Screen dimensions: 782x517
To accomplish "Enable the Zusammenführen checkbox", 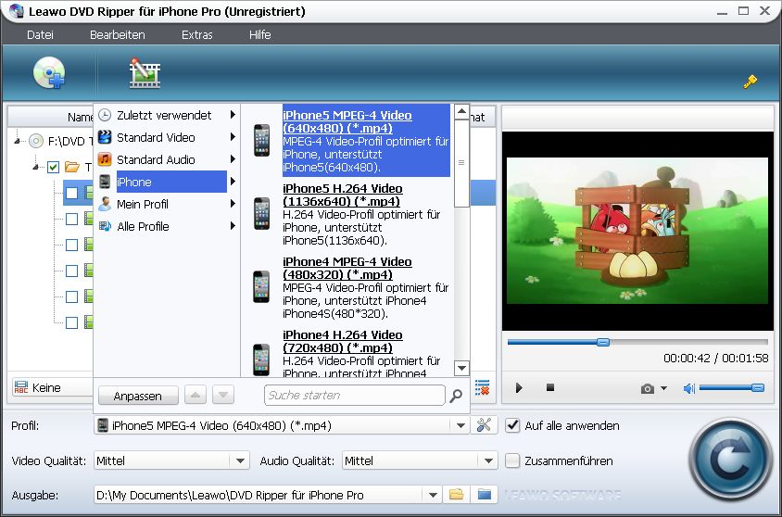I will click(512, 460).
